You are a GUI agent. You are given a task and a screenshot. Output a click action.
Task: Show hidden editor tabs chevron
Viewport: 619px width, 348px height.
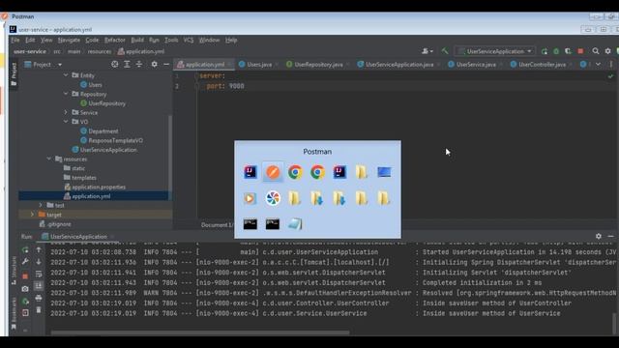click(x=599, y=64)
